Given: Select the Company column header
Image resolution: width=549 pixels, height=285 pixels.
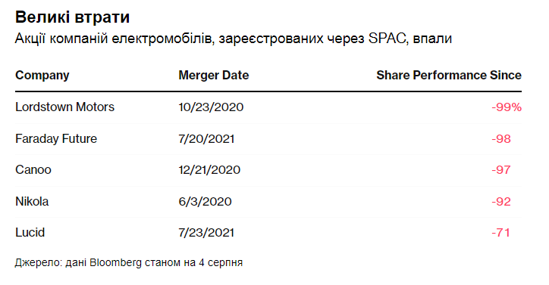Looking at the screenshot, I should (x=42, y=76).
